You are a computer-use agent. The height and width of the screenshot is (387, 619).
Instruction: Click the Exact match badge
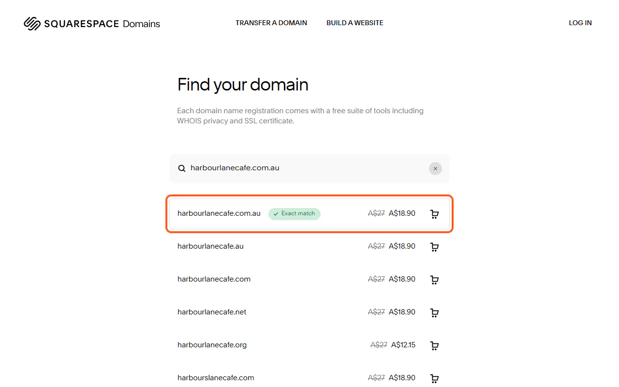pos(295,214)
